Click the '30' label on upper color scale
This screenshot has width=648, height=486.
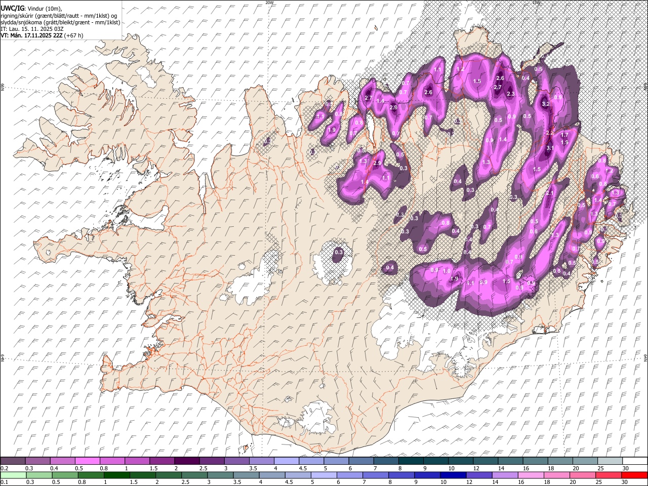click(x=625, y=468)
